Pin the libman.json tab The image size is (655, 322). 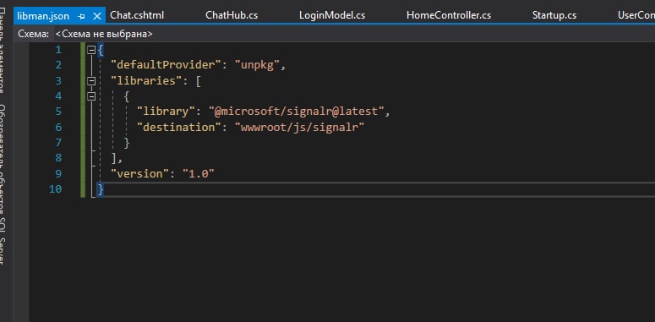pos(82,16)
